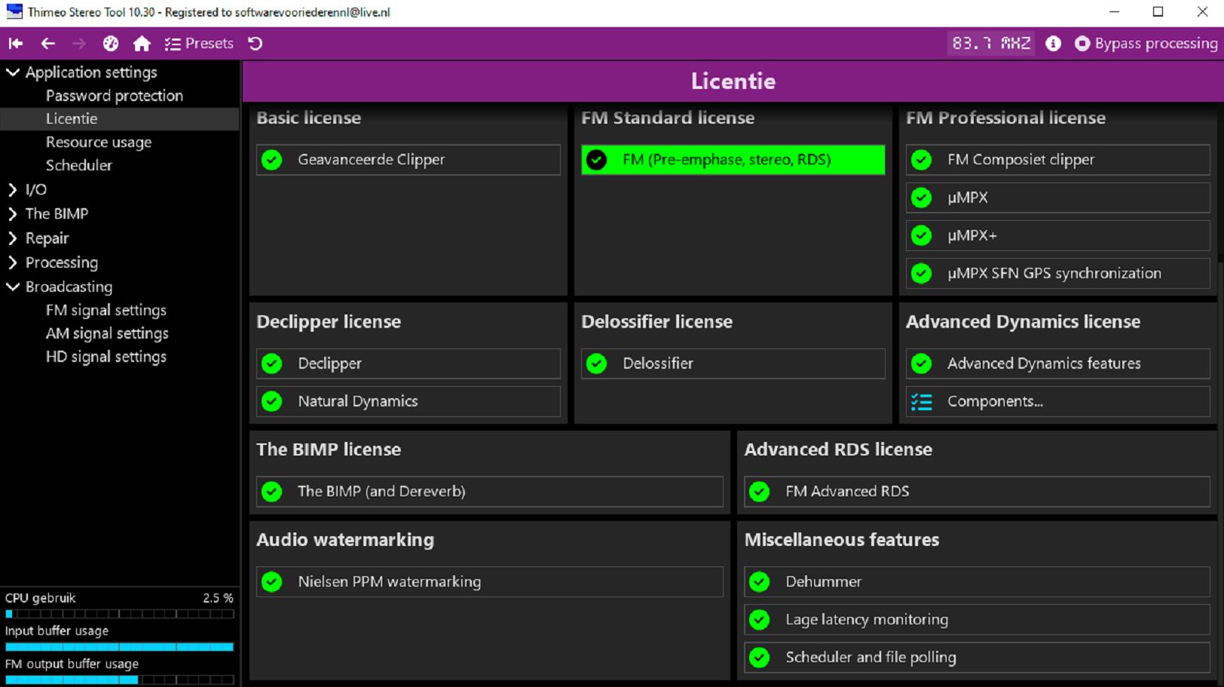Expand the I/O section

click(x=13, y=189)
